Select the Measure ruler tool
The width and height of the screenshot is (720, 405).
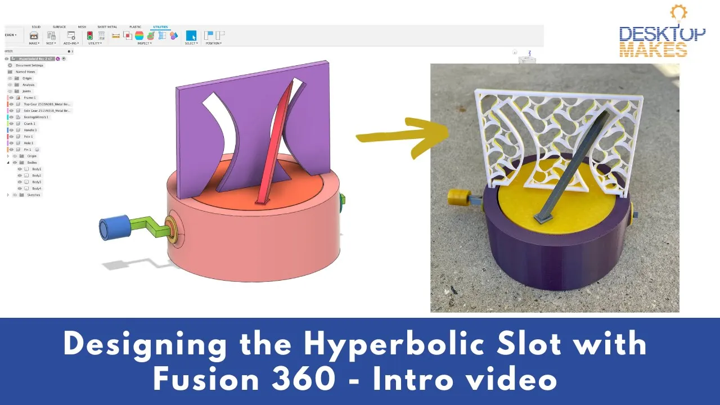(x=116, y=36)
